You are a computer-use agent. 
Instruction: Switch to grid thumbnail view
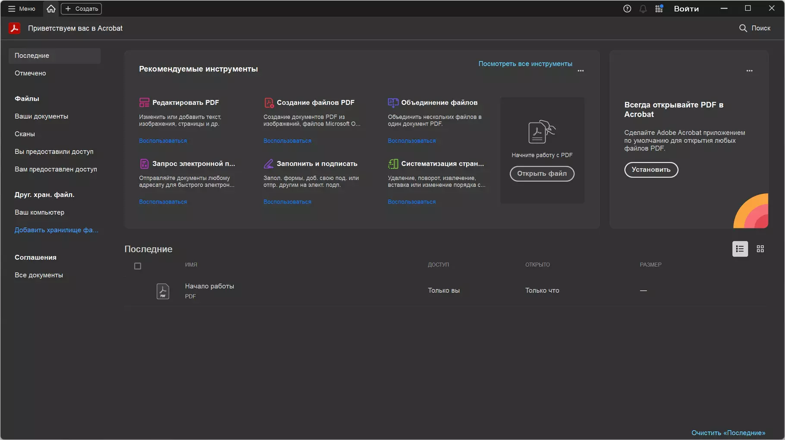click(x=760, y=249)
